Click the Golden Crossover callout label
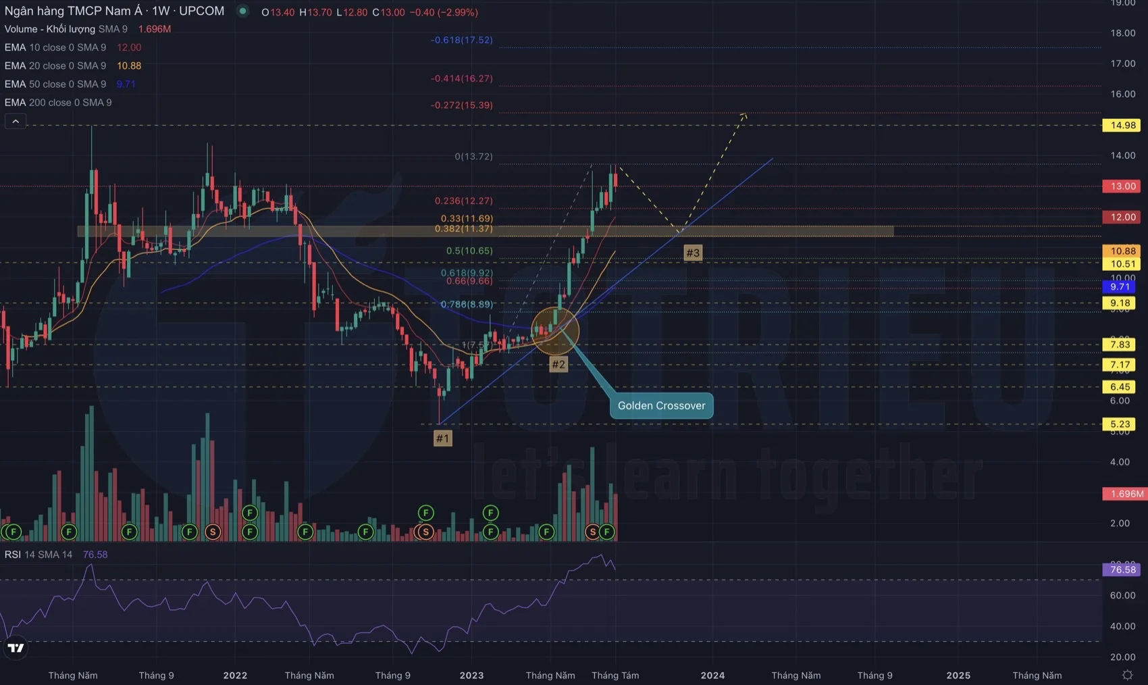The height and width of the screenshot is (685, 1148). [x=661, y=406]
